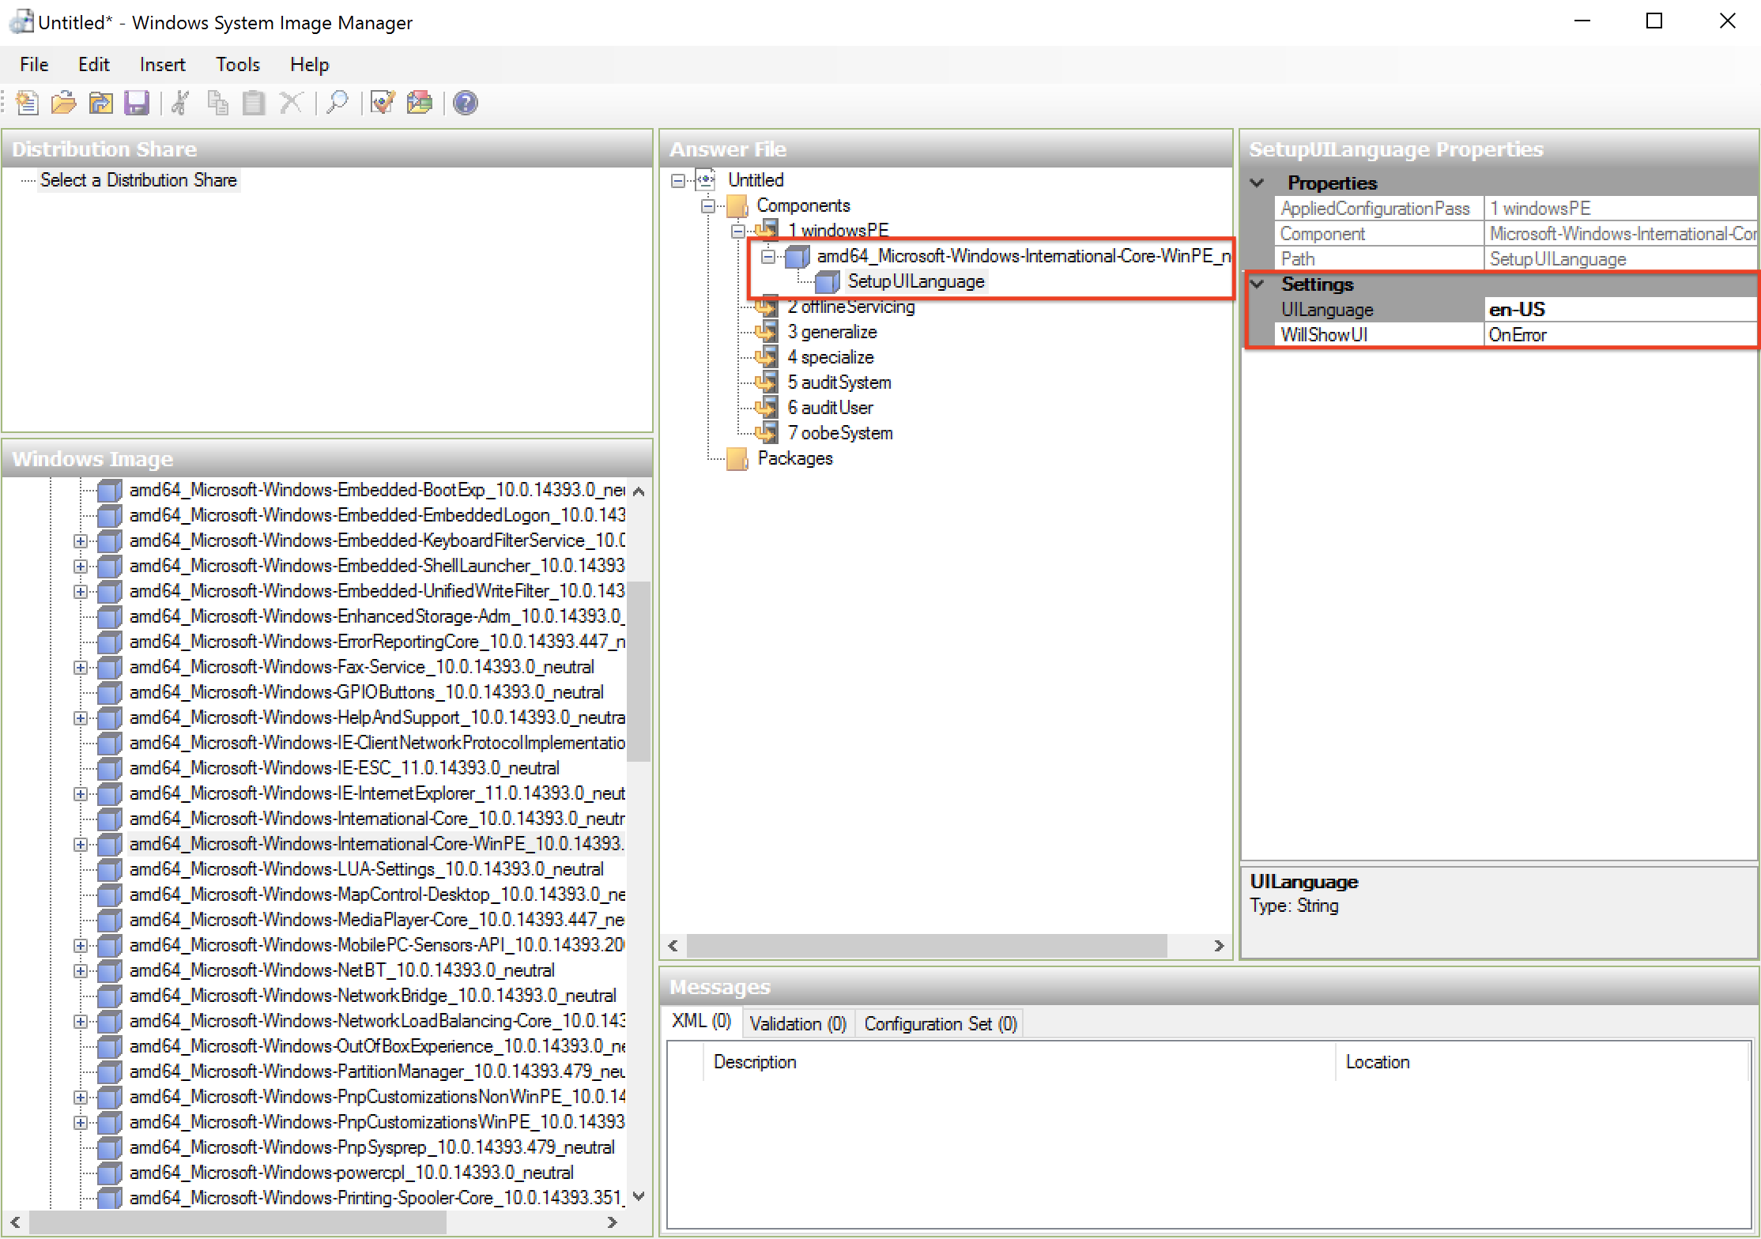Open Help using the question mark icon

pyautogui.click(x=465, y=103)
